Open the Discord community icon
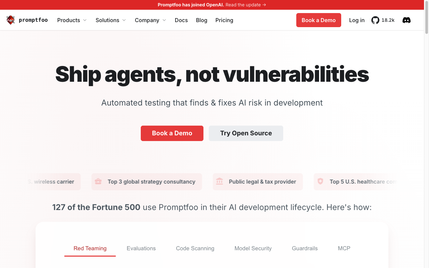 (x=406, y=20)
